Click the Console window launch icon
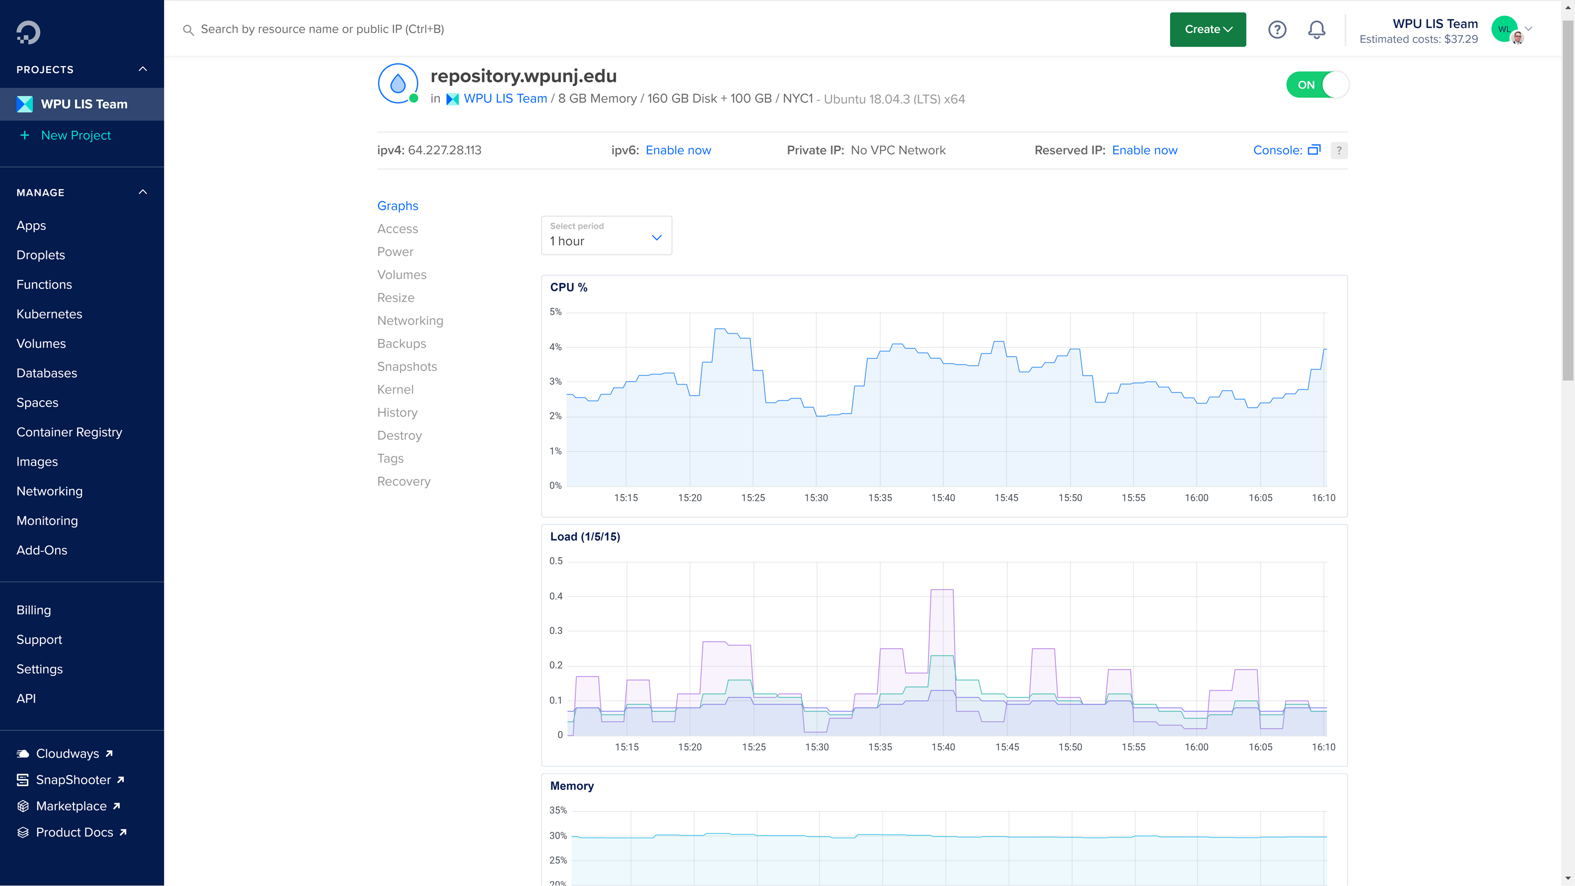Viewport: 1575px width, 886px height. pyautogui.click(x=1314, y=150)
